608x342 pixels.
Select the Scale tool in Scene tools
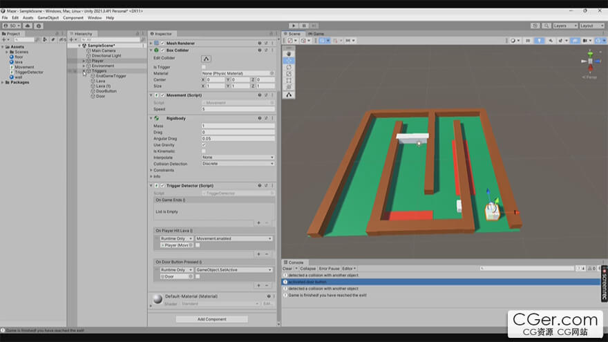(x=289, y=74)
